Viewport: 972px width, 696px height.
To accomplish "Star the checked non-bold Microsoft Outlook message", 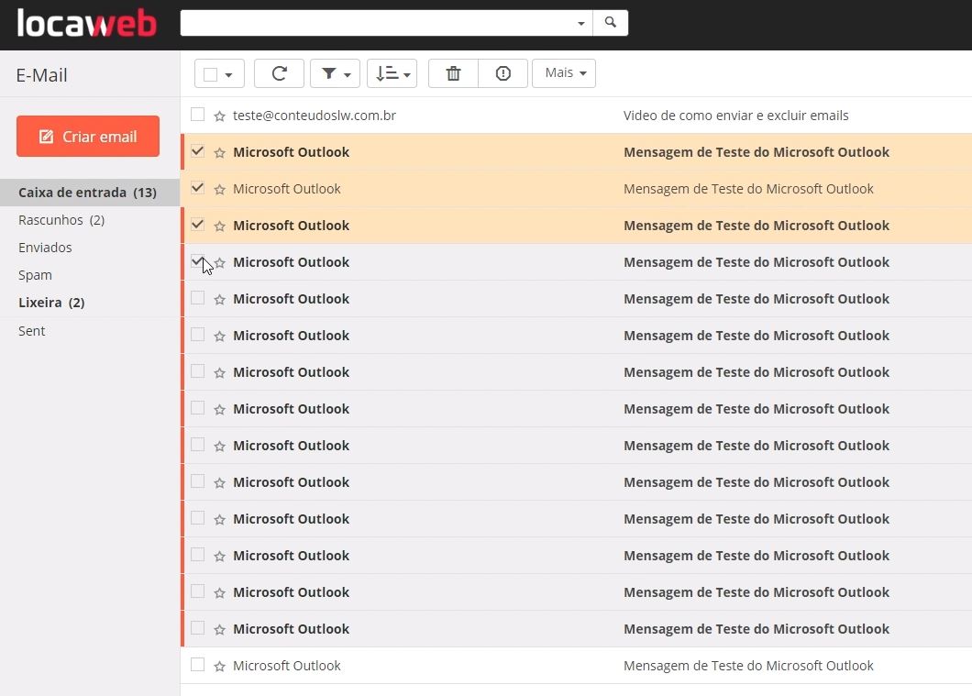I will [x=219, y=189].
